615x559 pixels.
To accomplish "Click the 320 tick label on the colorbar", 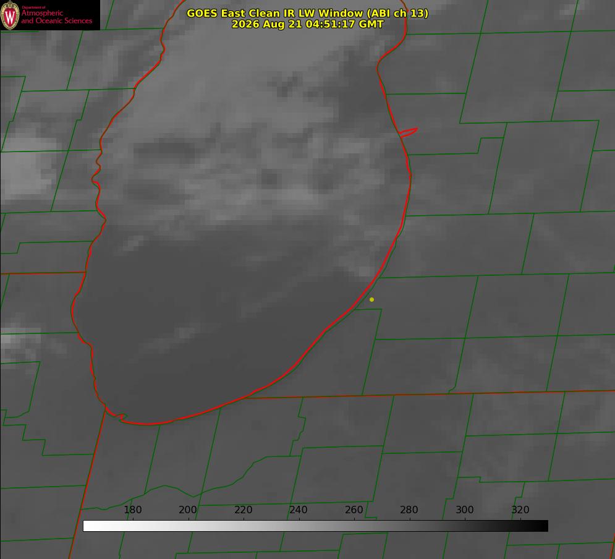I will point(520,510).
